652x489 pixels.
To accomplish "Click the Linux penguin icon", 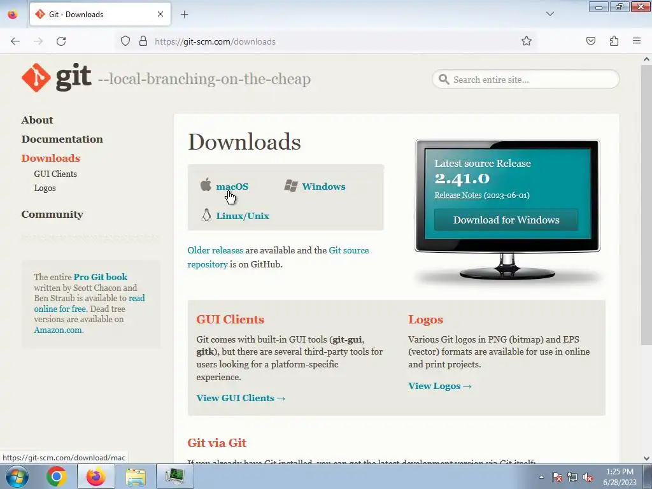I will [x=206, y=215].
